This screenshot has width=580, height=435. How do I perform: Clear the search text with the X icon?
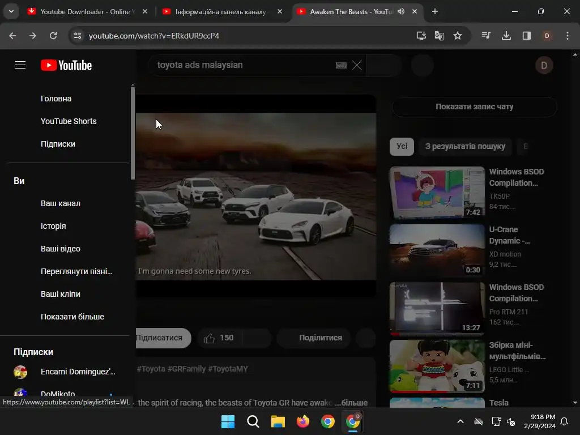click(x=357, y=65)
